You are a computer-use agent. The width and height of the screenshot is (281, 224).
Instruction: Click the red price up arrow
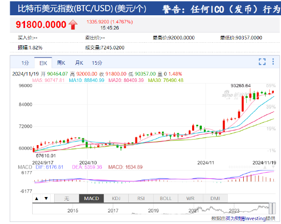click(73, 24)
